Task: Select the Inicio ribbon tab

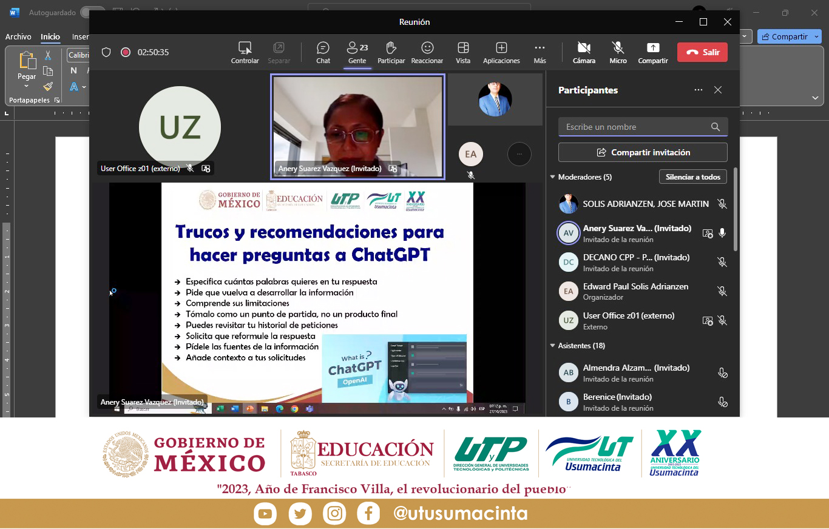Action: (50, 36)
